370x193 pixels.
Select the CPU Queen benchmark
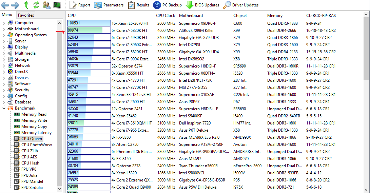click(x=32, y=139)
